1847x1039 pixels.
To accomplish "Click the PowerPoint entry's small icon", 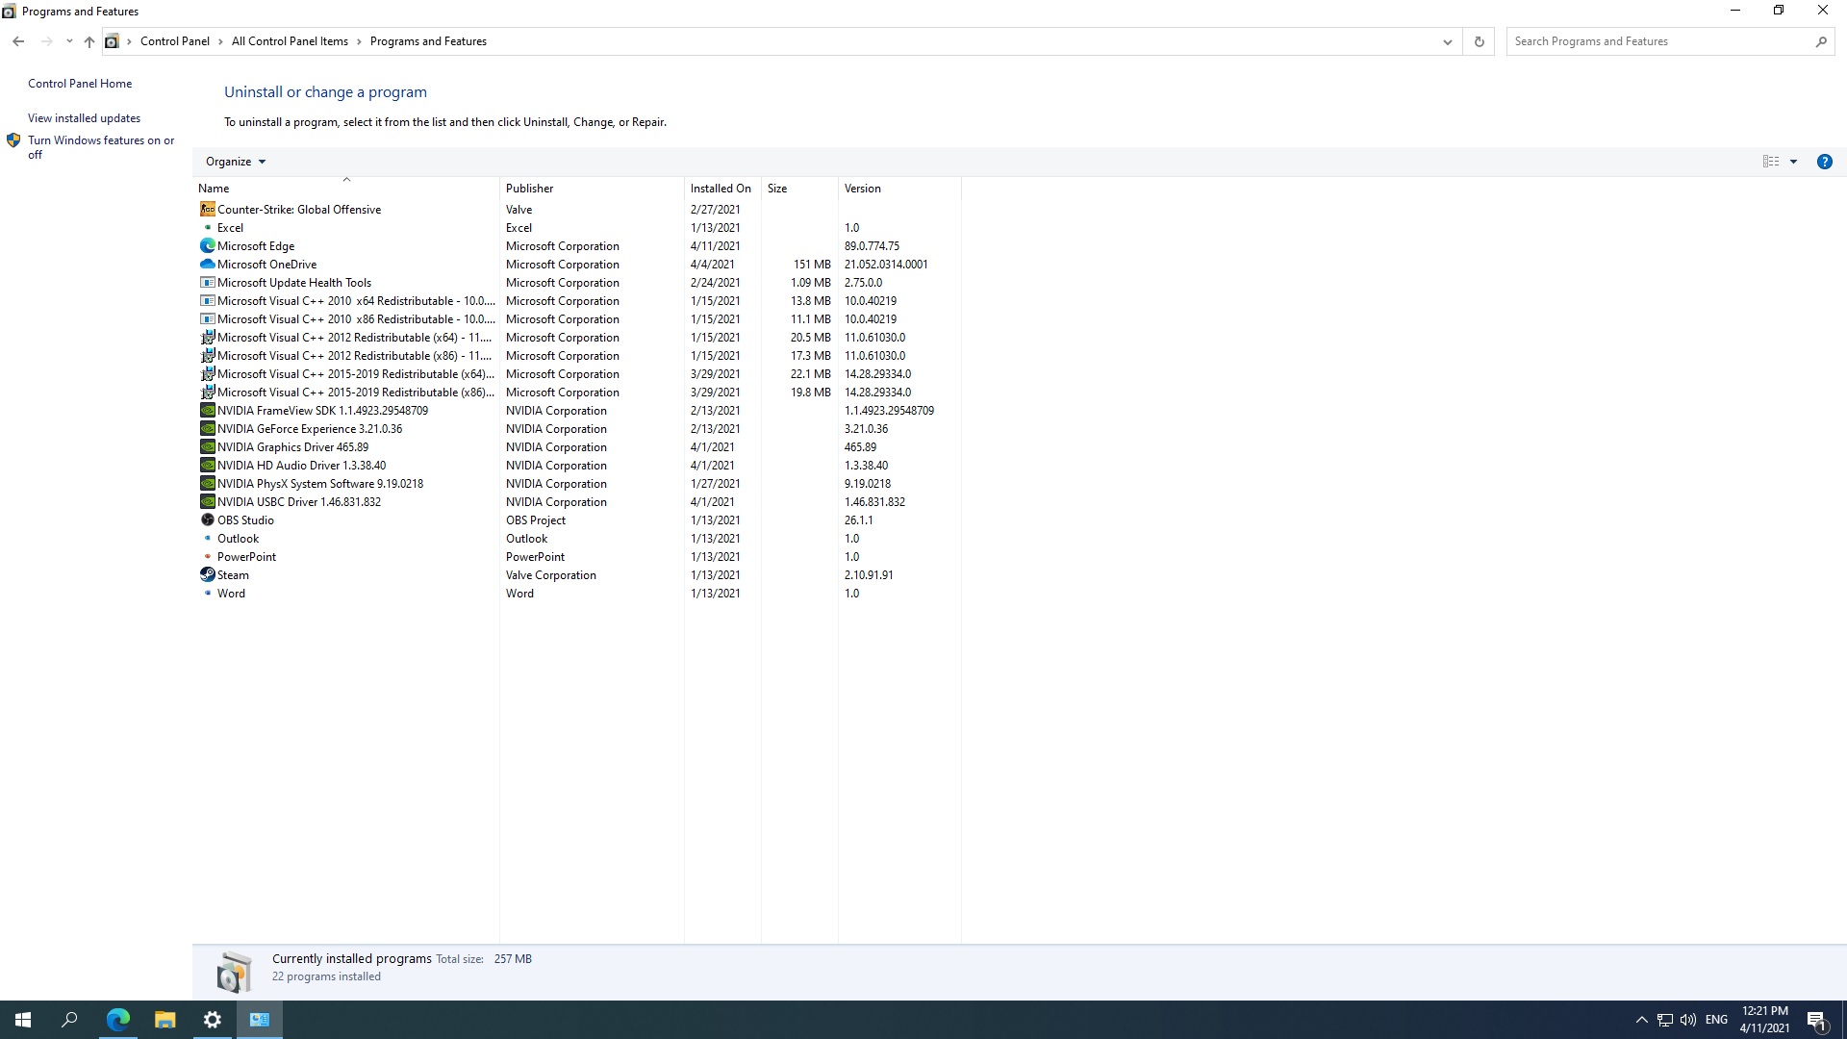I will [x=207, y=556].
